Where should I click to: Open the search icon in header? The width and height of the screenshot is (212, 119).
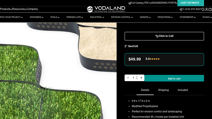point(203,9)
